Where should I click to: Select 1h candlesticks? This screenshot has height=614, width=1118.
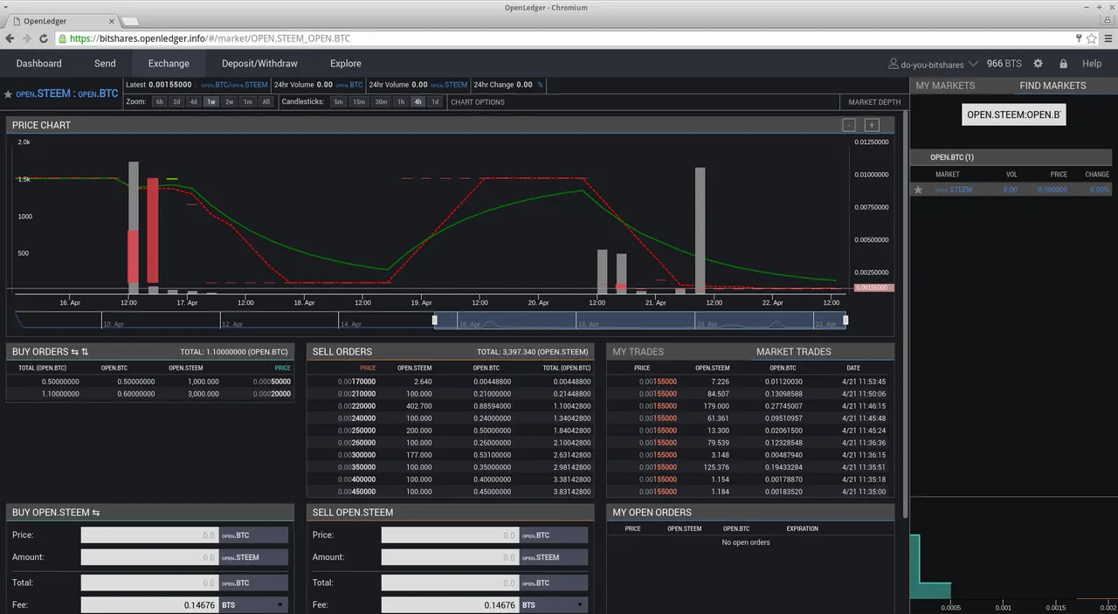coord(401,102)
